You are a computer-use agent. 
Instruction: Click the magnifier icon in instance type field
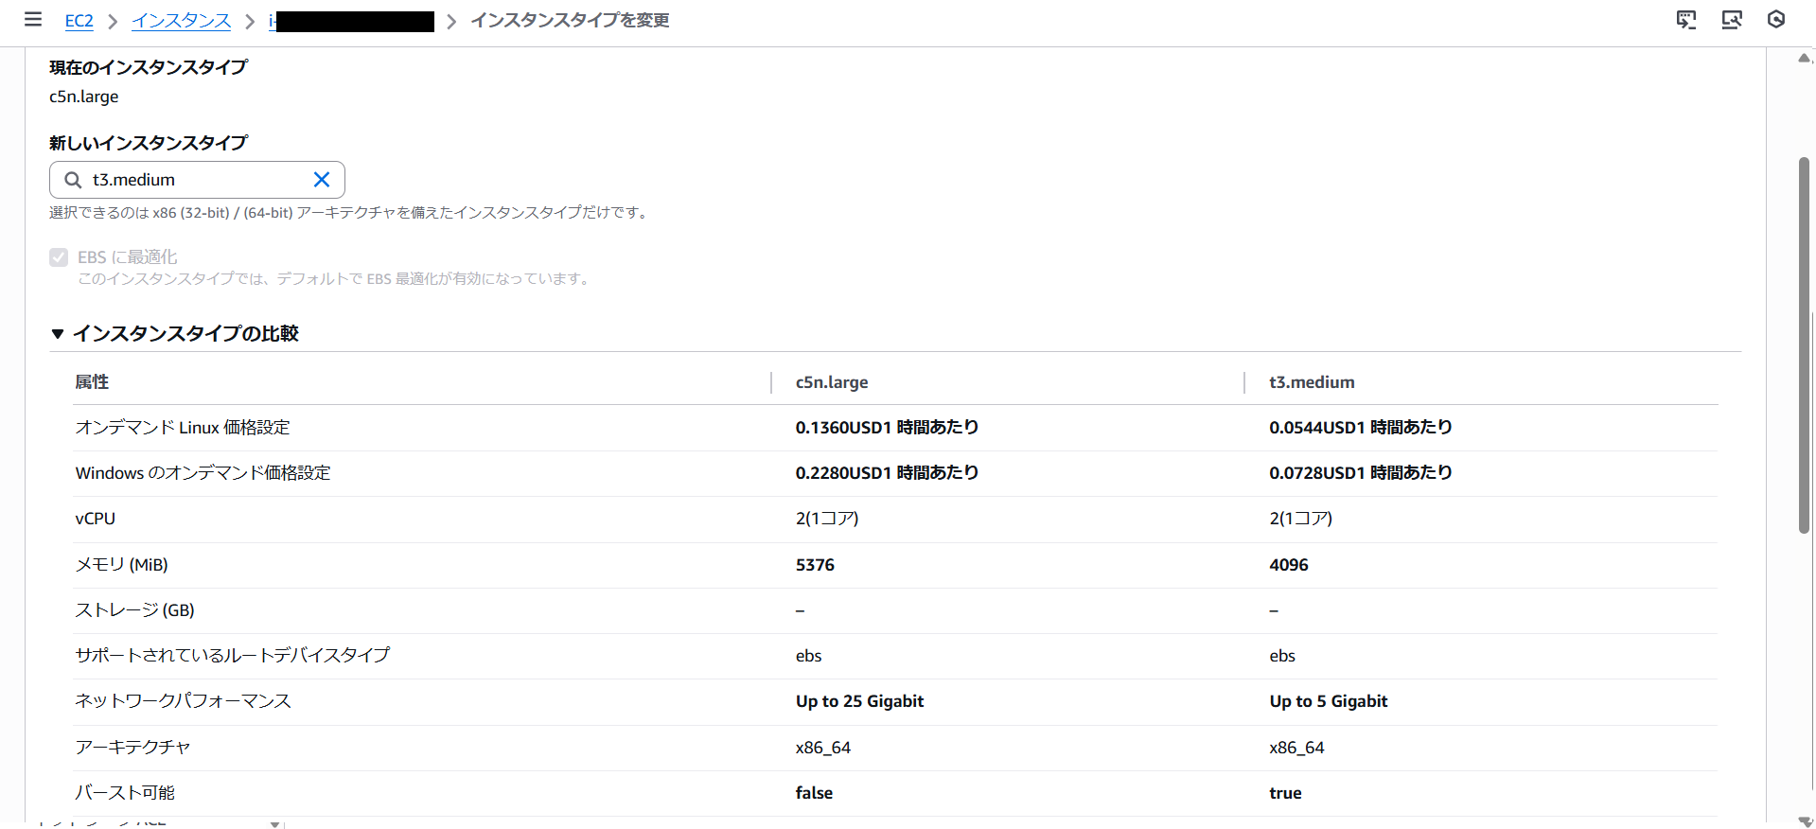[73, 180]
